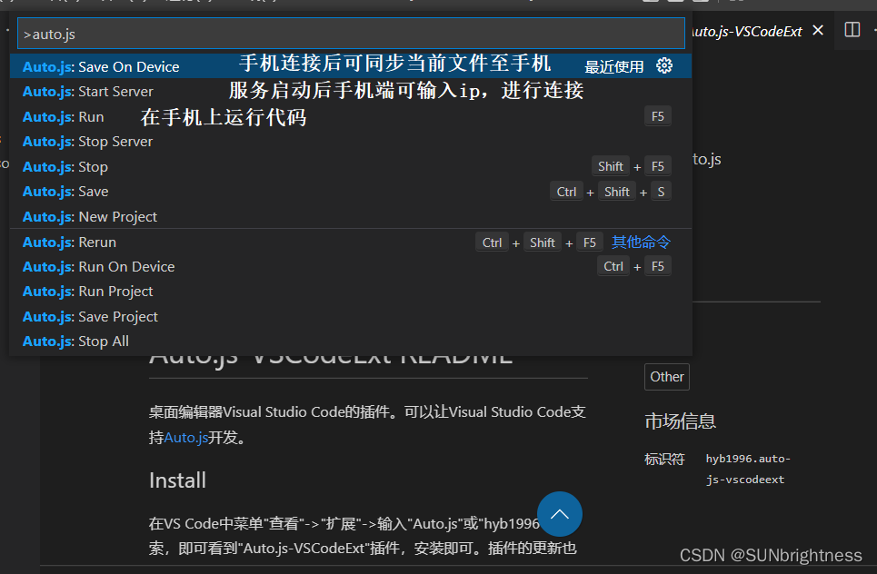Pick the Auto.js: Stop All command
The height and width of the screenshot is (574, 877).
[x=351, y=341]
